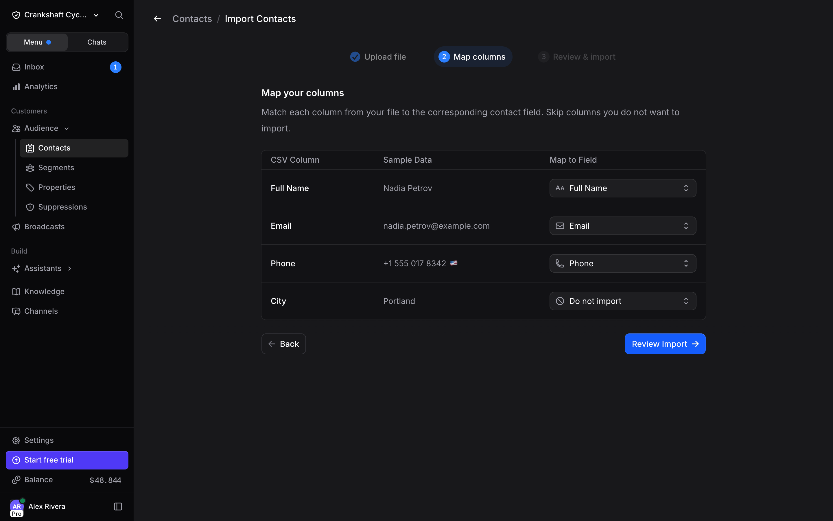Viewport: 833px width, 521px height.
Task: Open Inbox from the sidebar
Action: pos(67,67)
